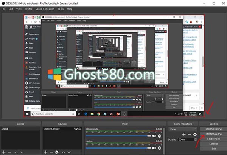Open the Tools menu

tap(61, 9)
